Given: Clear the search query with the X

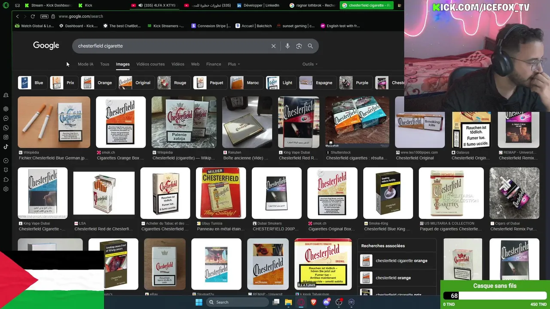Looking at the screenshot, I should [273, 46].
